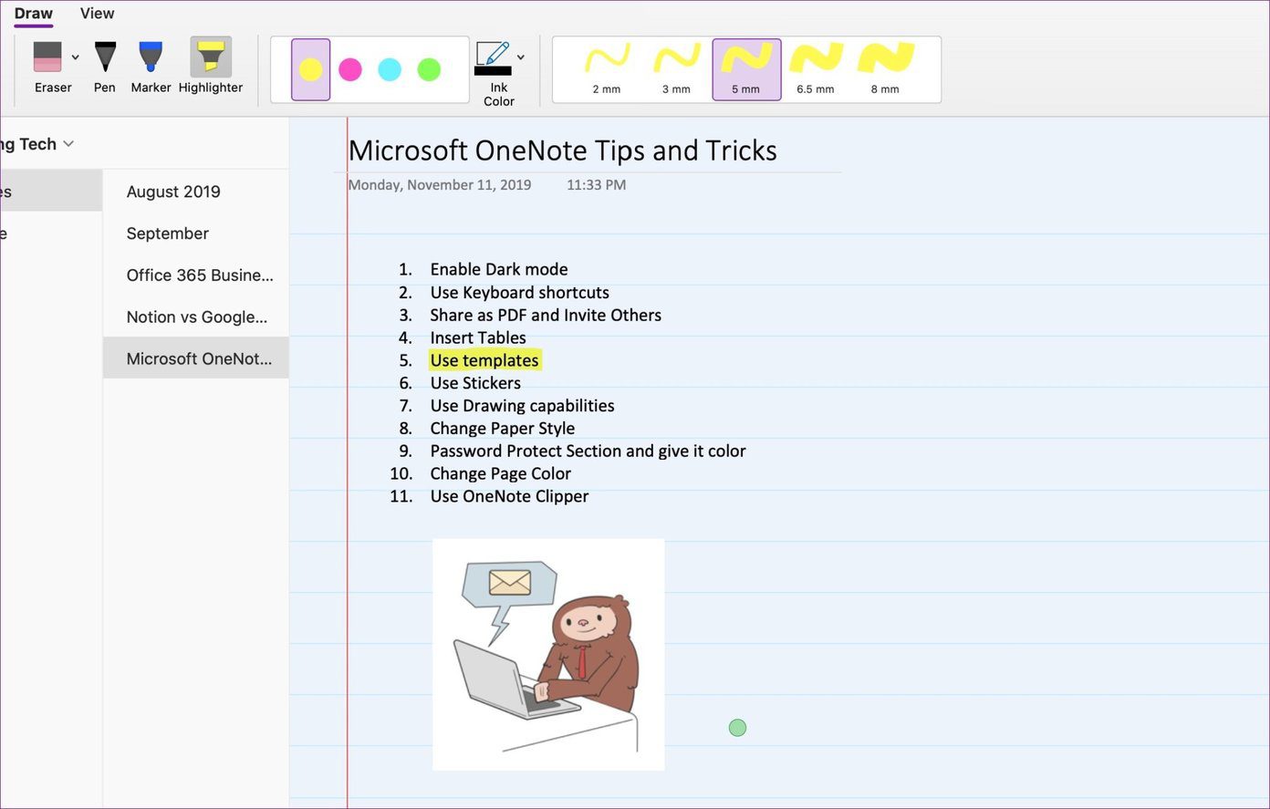The width and height of the screenshot is (1270, 809).
Task: Click the Insert Tables list item
Action: point(478,337)
